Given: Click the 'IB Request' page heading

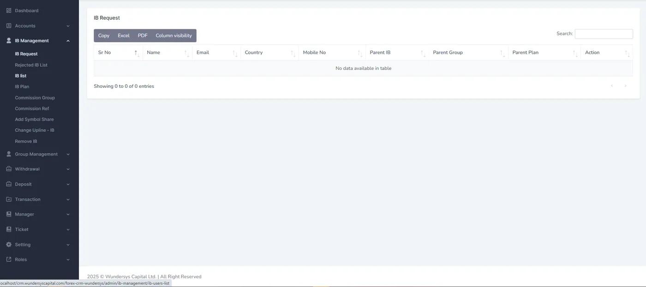Looking at the screenshot, I should pos(107,18).
